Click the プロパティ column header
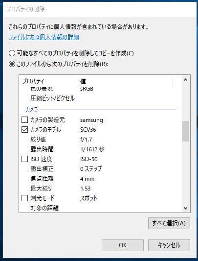 48,81
